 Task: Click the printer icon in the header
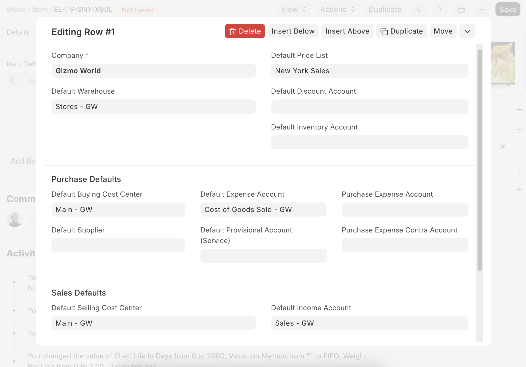point(461,9)
